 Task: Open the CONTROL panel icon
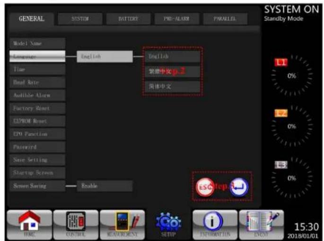[x=76, y=224]
